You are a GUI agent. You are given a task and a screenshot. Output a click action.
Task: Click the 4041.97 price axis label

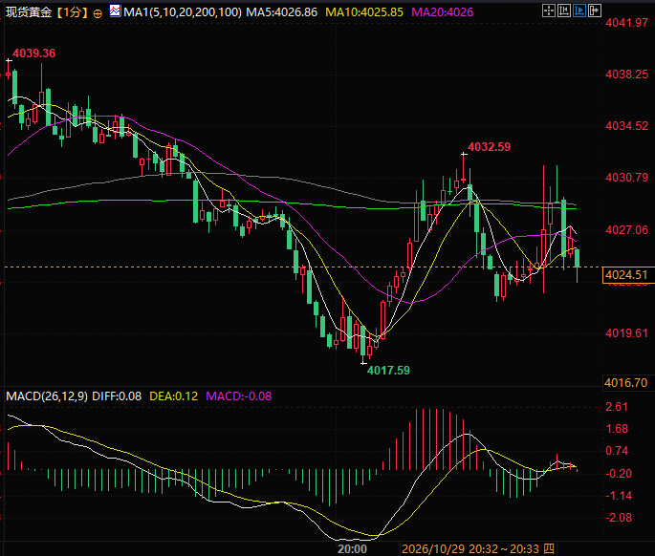pyautogui.click(x=626, y=23)
